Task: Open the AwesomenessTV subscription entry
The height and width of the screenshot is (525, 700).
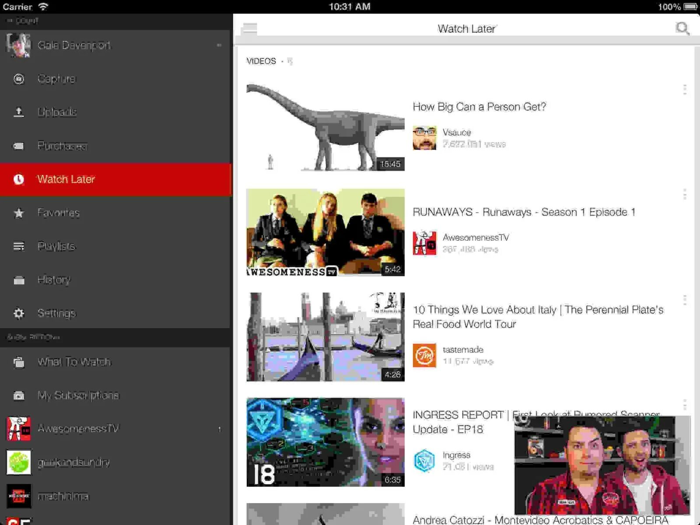Action: 115,429
